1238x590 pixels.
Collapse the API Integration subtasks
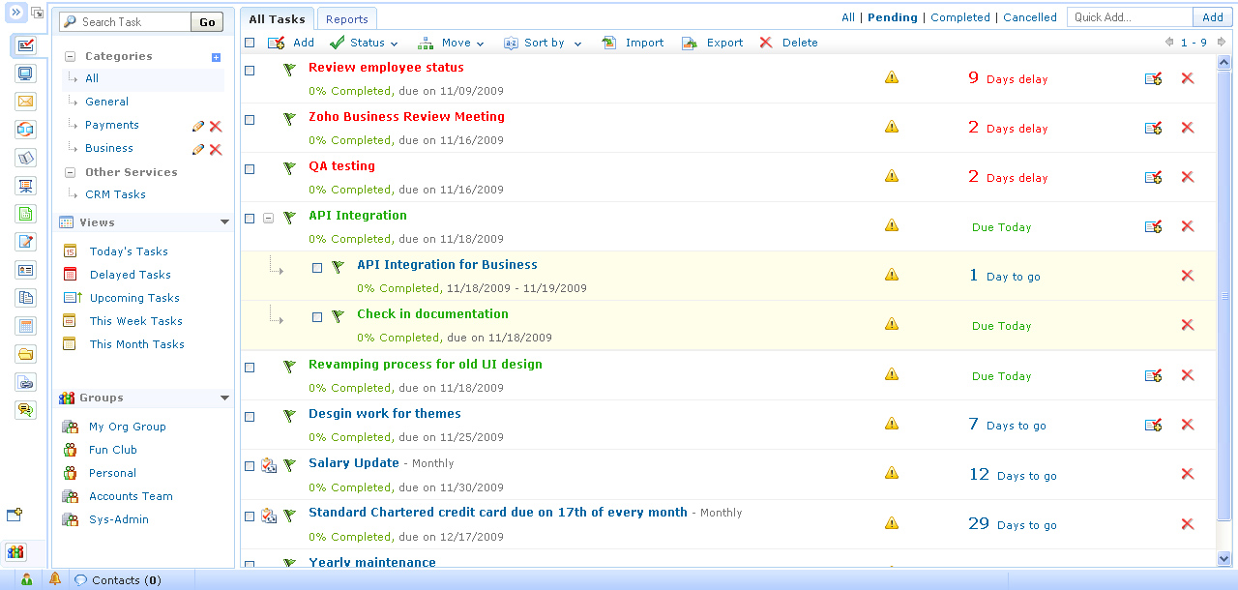(268, 219)
